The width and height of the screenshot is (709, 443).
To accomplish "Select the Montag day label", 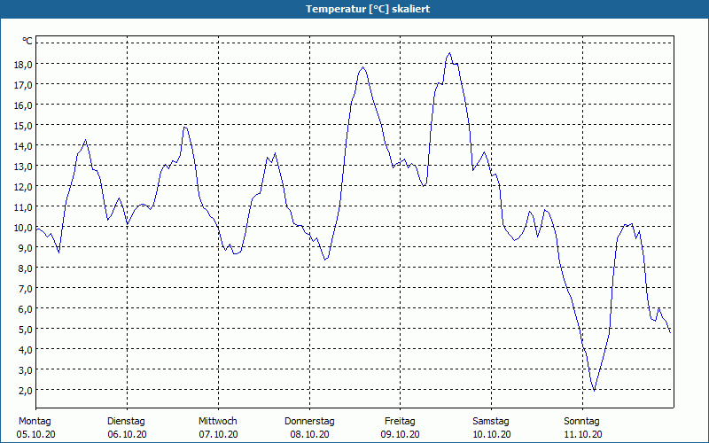I will (x=35, y=422).
